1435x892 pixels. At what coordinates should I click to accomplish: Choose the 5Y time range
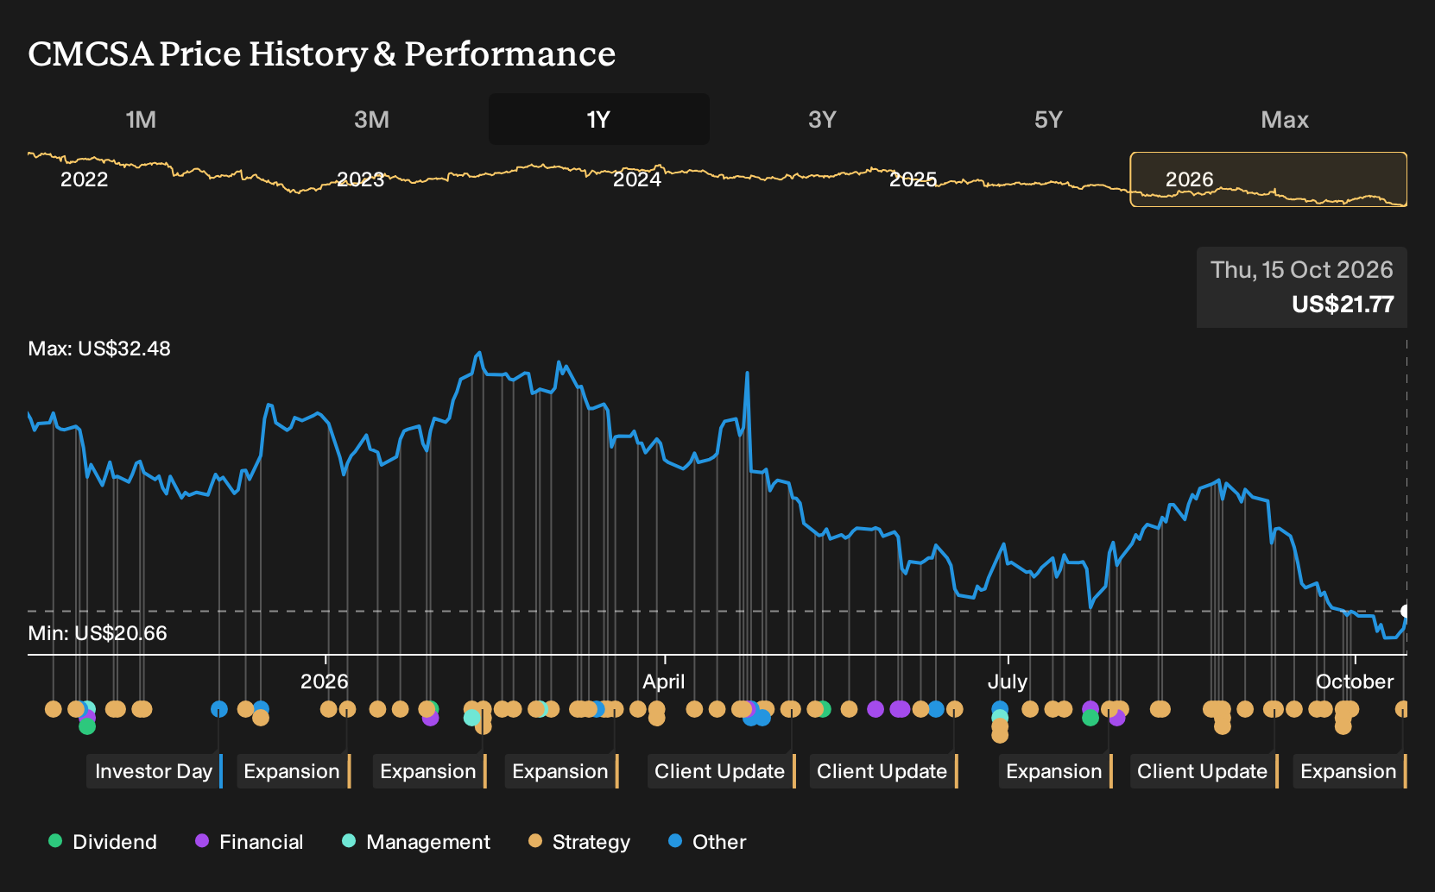click(1048, 119)
